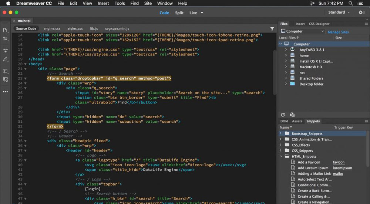370x204 pixels.
Task: Click the globe log icon beside Refresh
Action: (292, 115)
